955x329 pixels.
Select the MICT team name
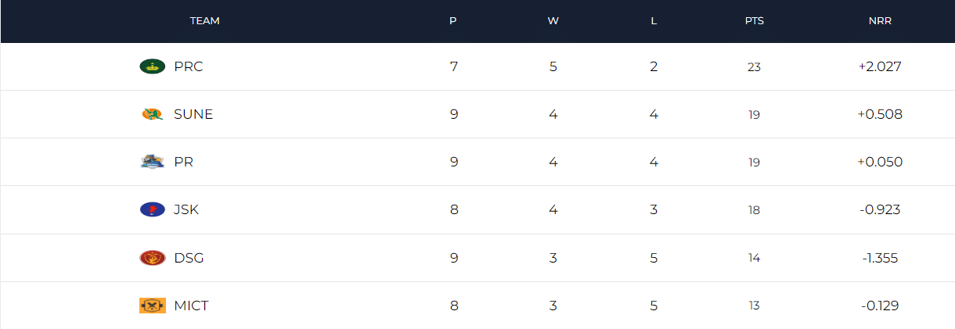[x=191, y=306]
